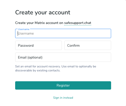
Task: Click the dotted underline beneath safesupport.chat
Action: pyautogui.click(x=78, y=25)
